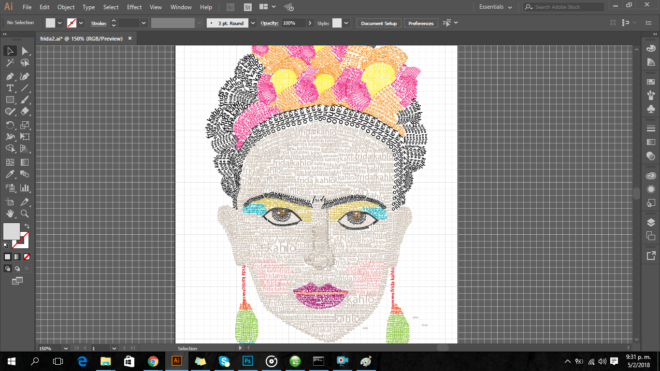660x371 pixels.
Task: Set paint mode to Color
Action: [x=7, y=257]
